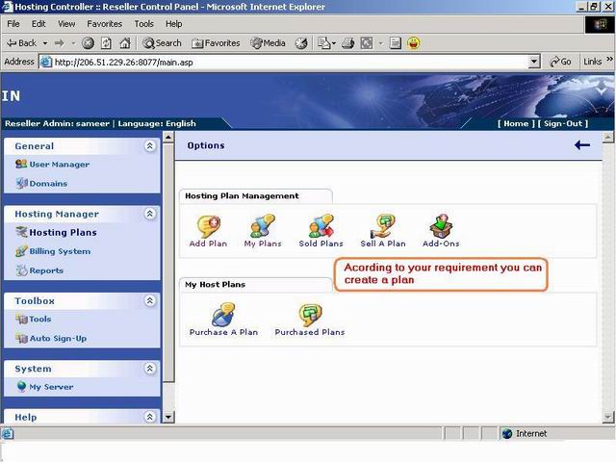Click the sidebar scrollbar down arrow
The height and width of the screenshot is (462, 616).
pos(168,417)
